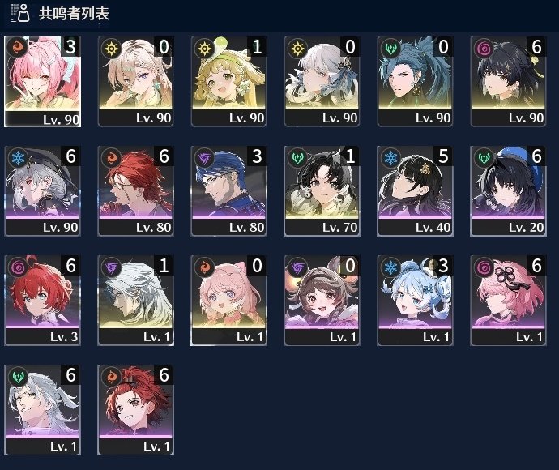559x470 pixels.
Task: Select the pink-haired Lv. 90 character with 3
Action: (x=42, y=82)
